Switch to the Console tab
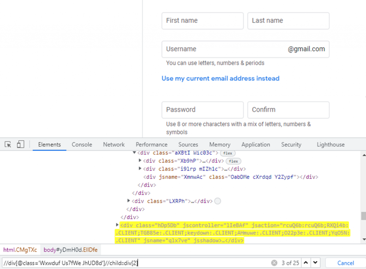Viewport: 366px width, 269px height. pos(82,144)
